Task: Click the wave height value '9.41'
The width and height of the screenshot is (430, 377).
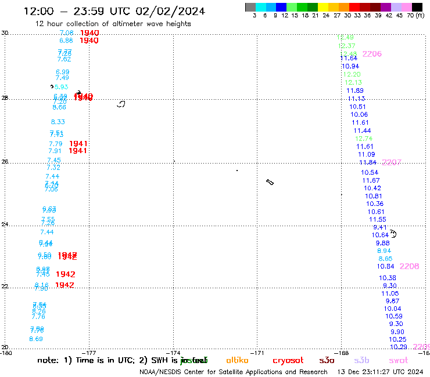Action: 380,227
